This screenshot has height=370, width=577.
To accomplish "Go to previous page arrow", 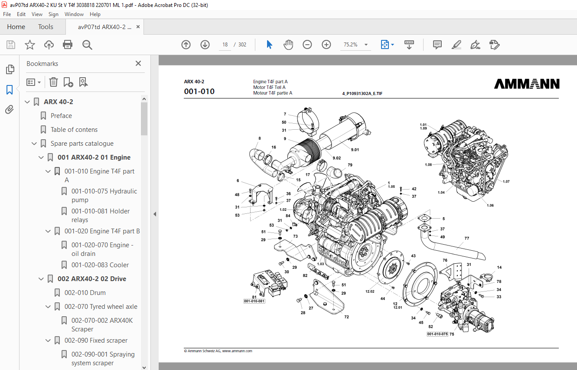I will click(x=186, y=45).
